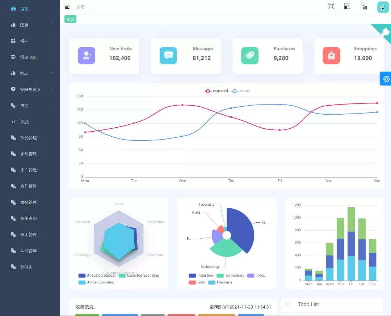The width and height of the screenshot is (391, 316).
Task: Open the user avatar menu
Action: pos(383,7)
